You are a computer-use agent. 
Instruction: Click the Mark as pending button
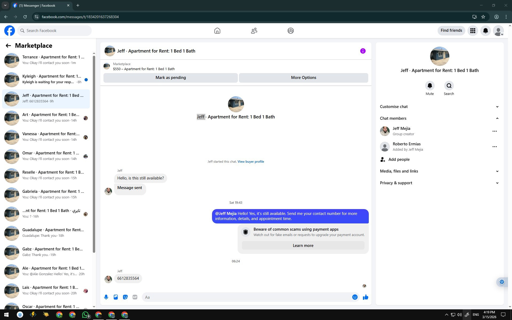171,78
